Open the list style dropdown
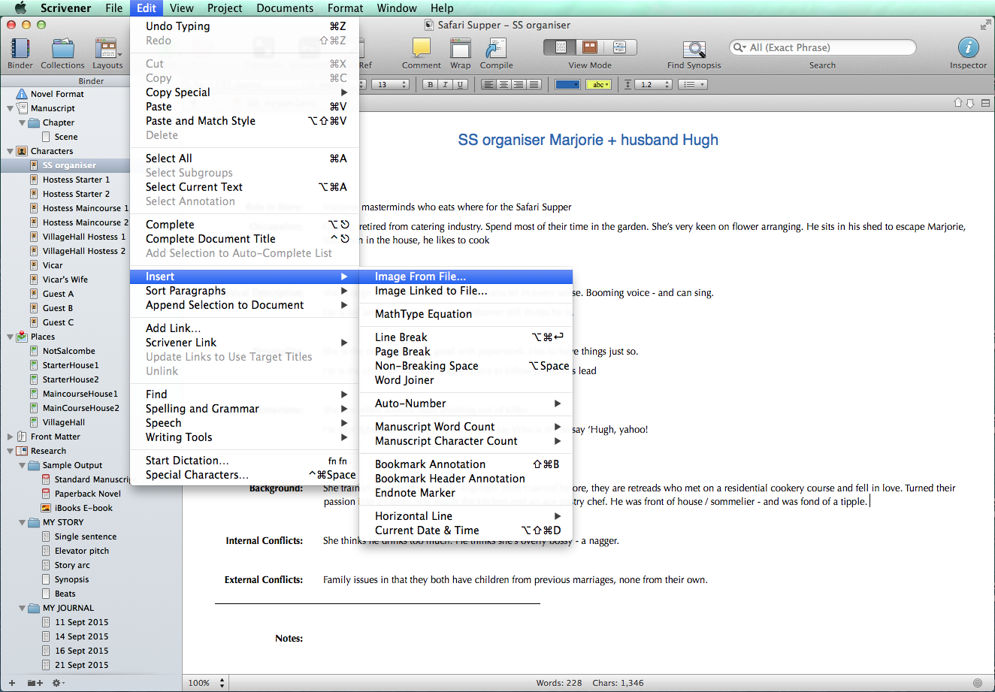 (692, 85)
